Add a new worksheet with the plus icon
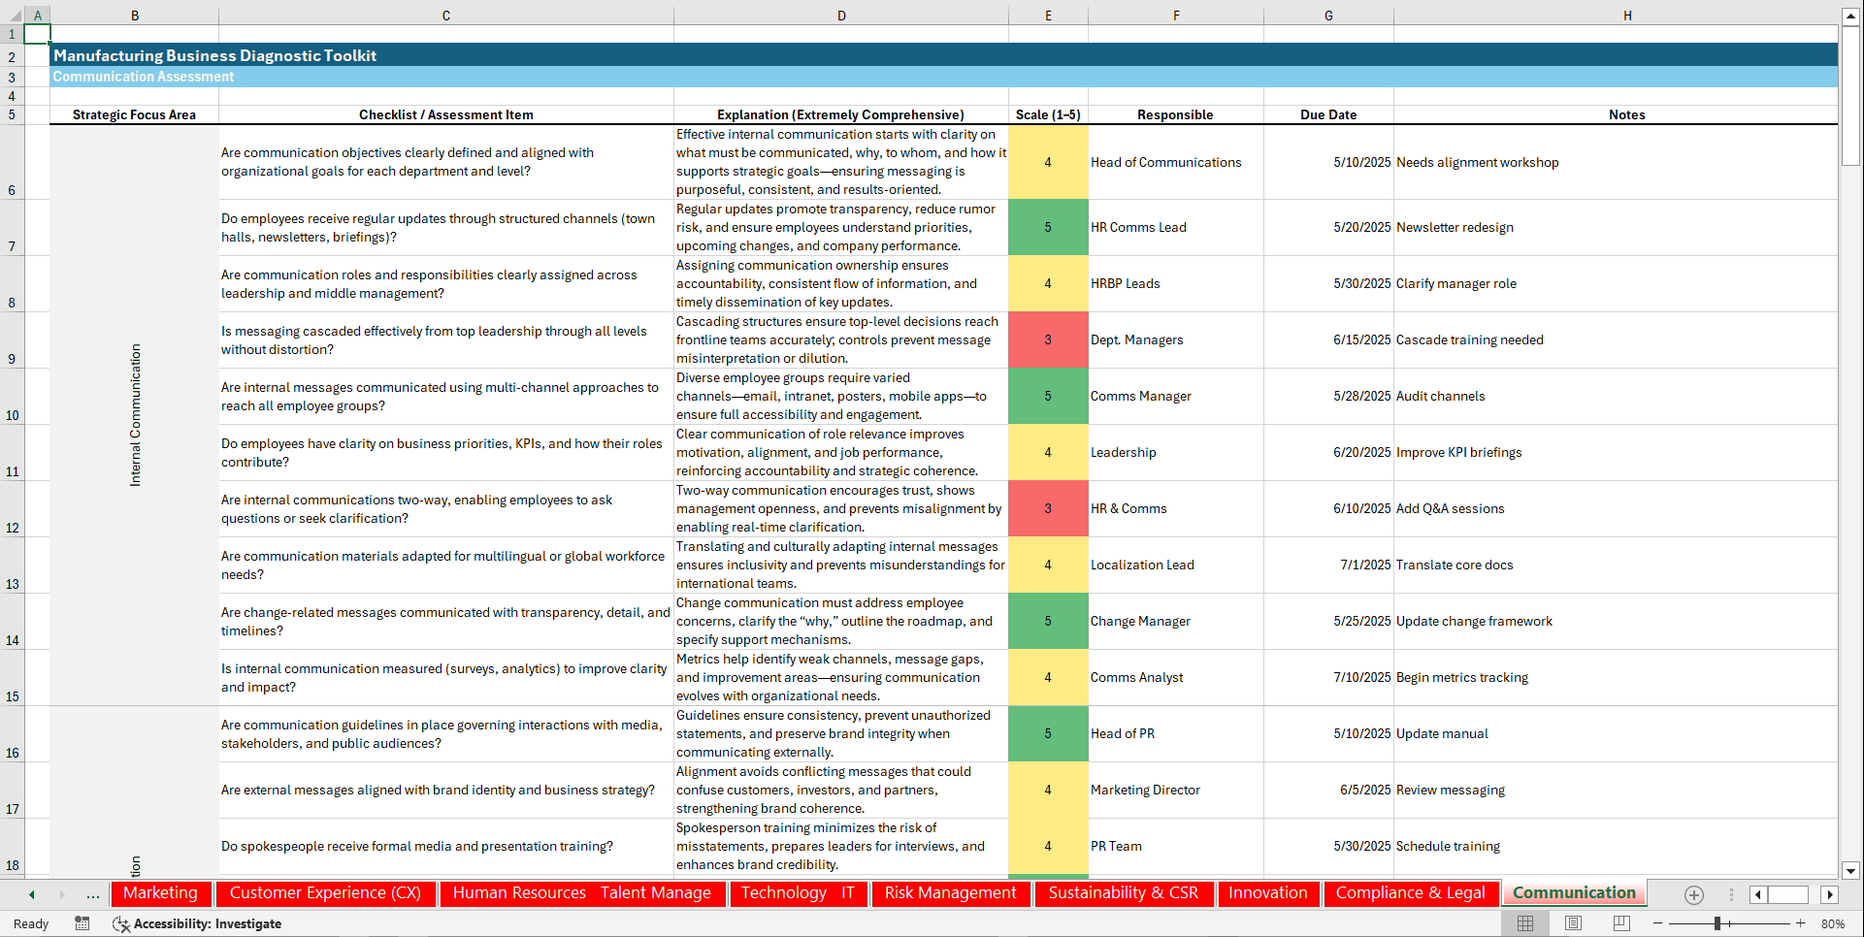 1694,894
